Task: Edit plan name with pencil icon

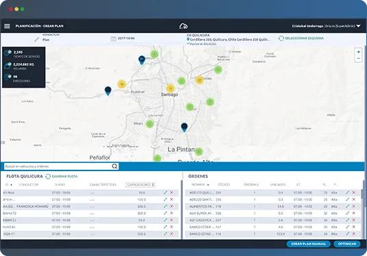Action: [x=37, y=40]
